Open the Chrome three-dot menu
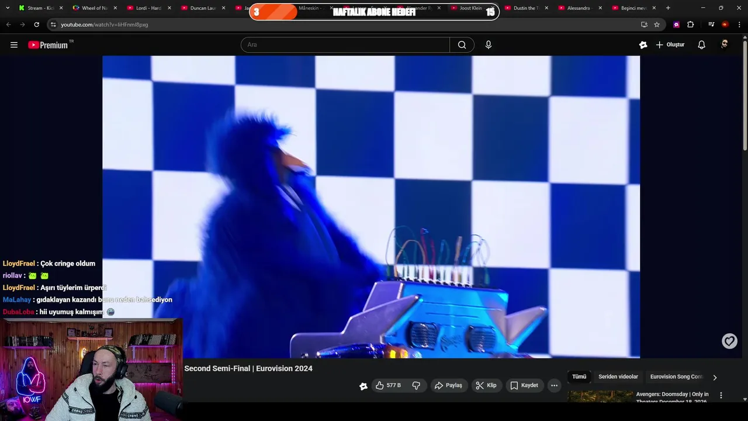 (739, 25)
